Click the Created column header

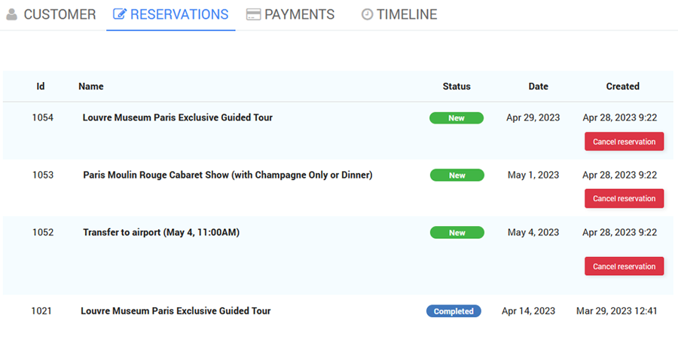pos(622,87)
